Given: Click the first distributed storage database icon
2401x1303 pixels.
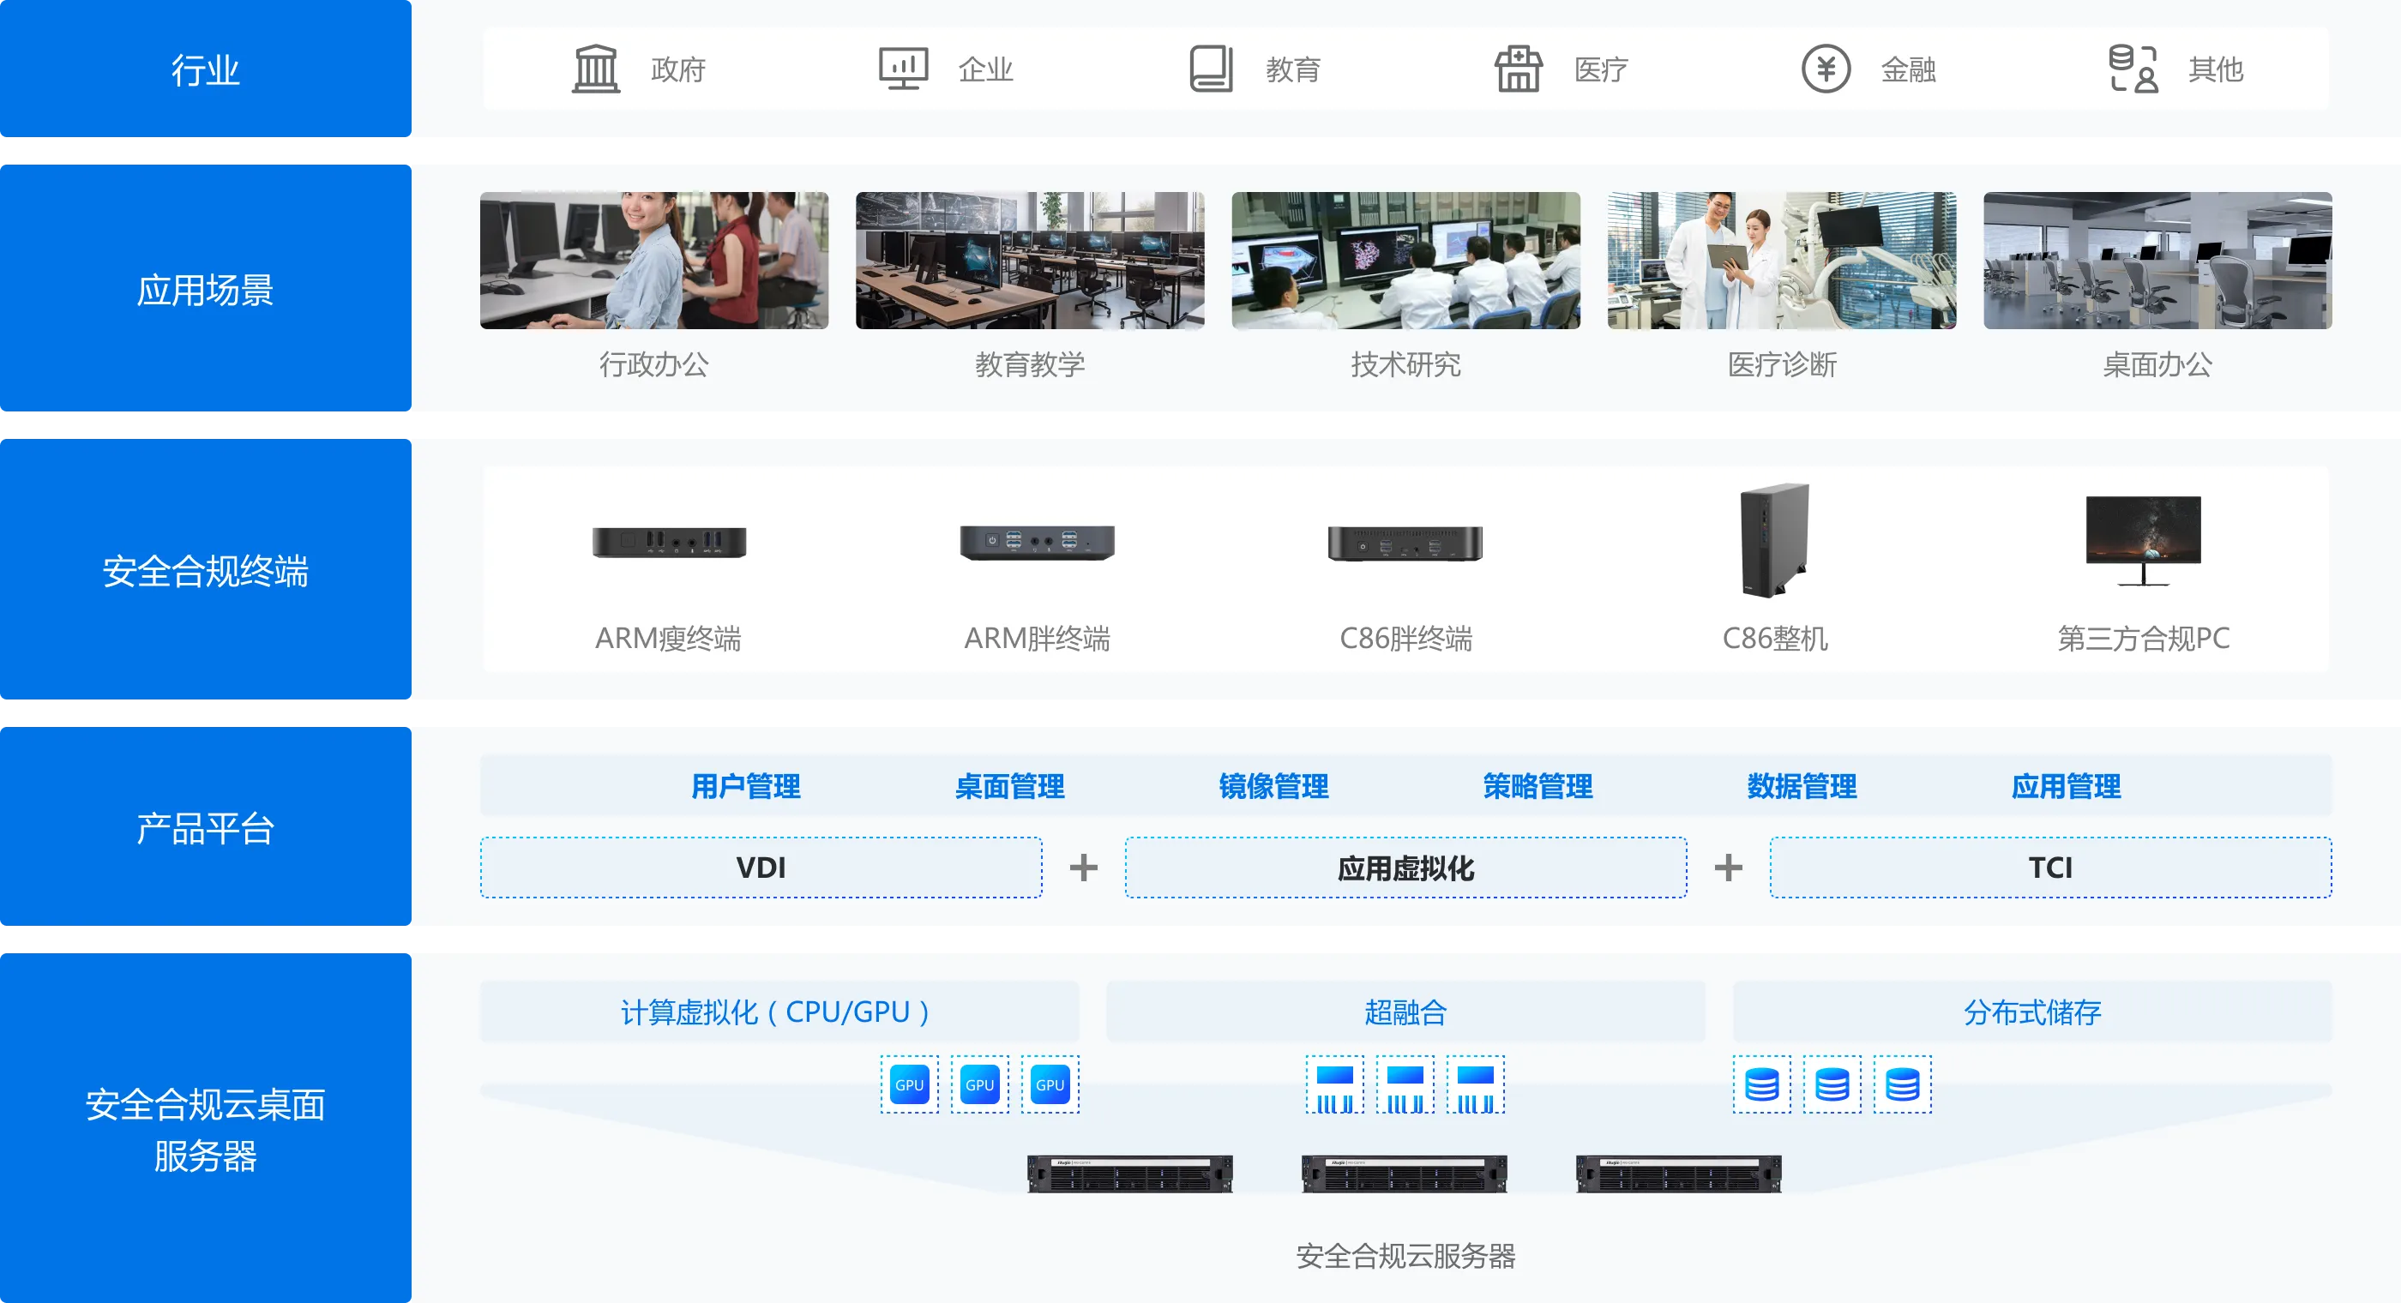Looking at the screenshot, I should pyautogui.click(x=1761, y=1084).
